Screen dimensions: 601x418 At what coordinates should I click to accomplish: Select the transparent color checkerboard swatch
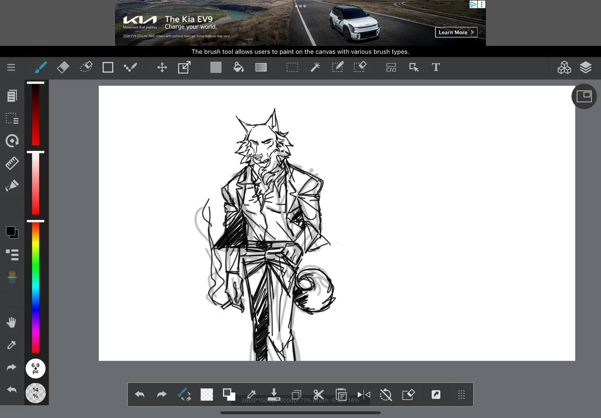[x=207, y=394]
